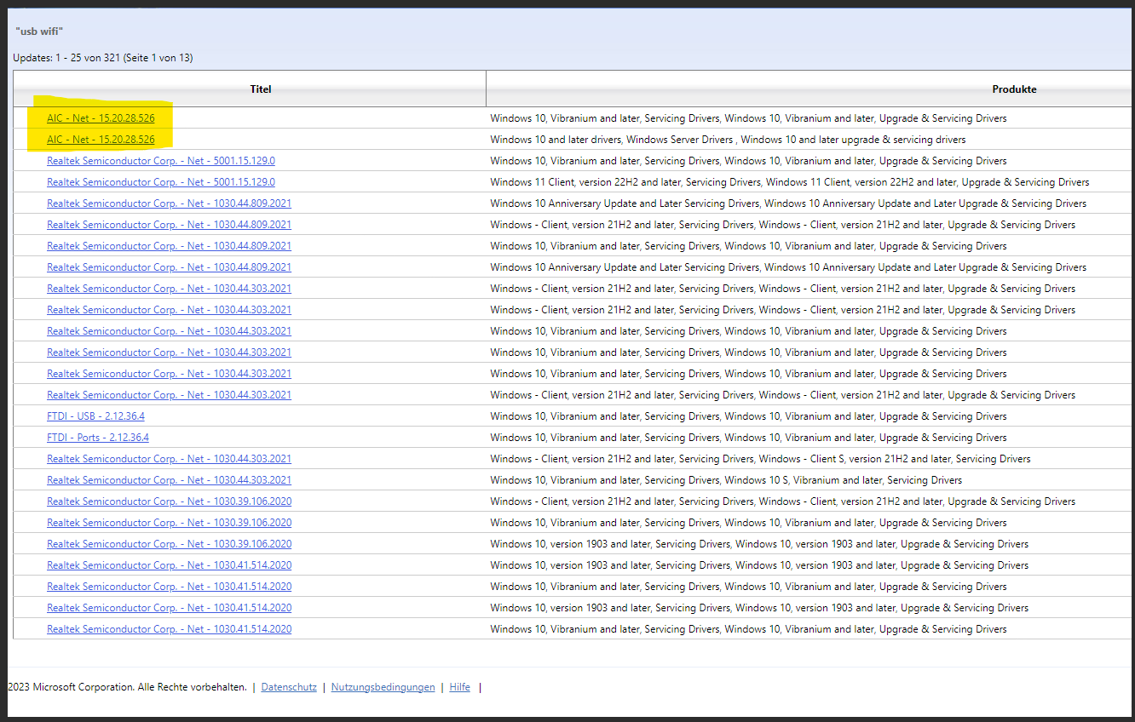Open Realtek 1030.39.106.2020 link for version 1903
Screen dimensions: 1135x722
169,544
